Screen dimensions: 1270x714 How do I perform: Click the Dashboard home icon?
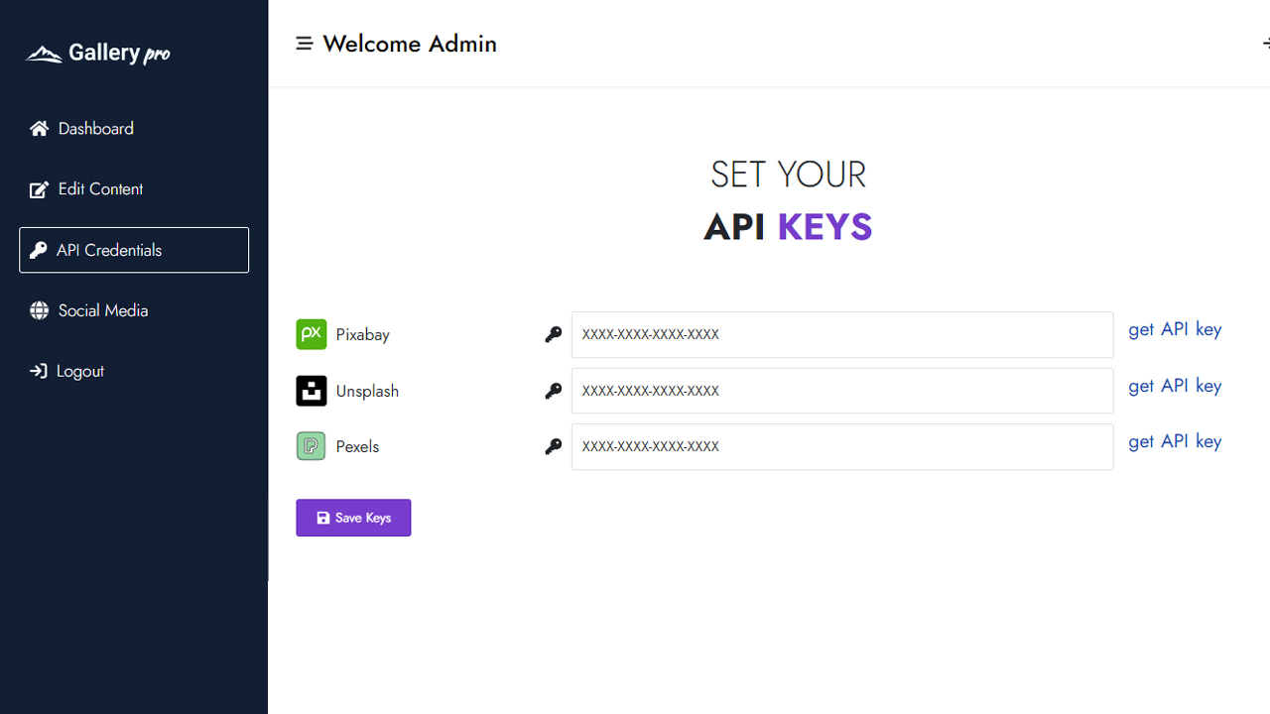(39, 129)
